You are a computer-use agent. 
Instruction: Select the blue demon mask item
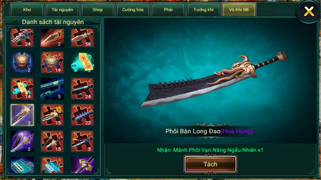(x=22, y=62)
